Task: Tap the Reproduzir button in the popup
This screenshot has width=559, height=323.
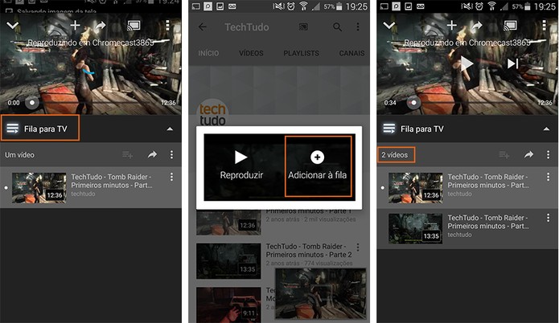Action: click(x=241, y=166)
